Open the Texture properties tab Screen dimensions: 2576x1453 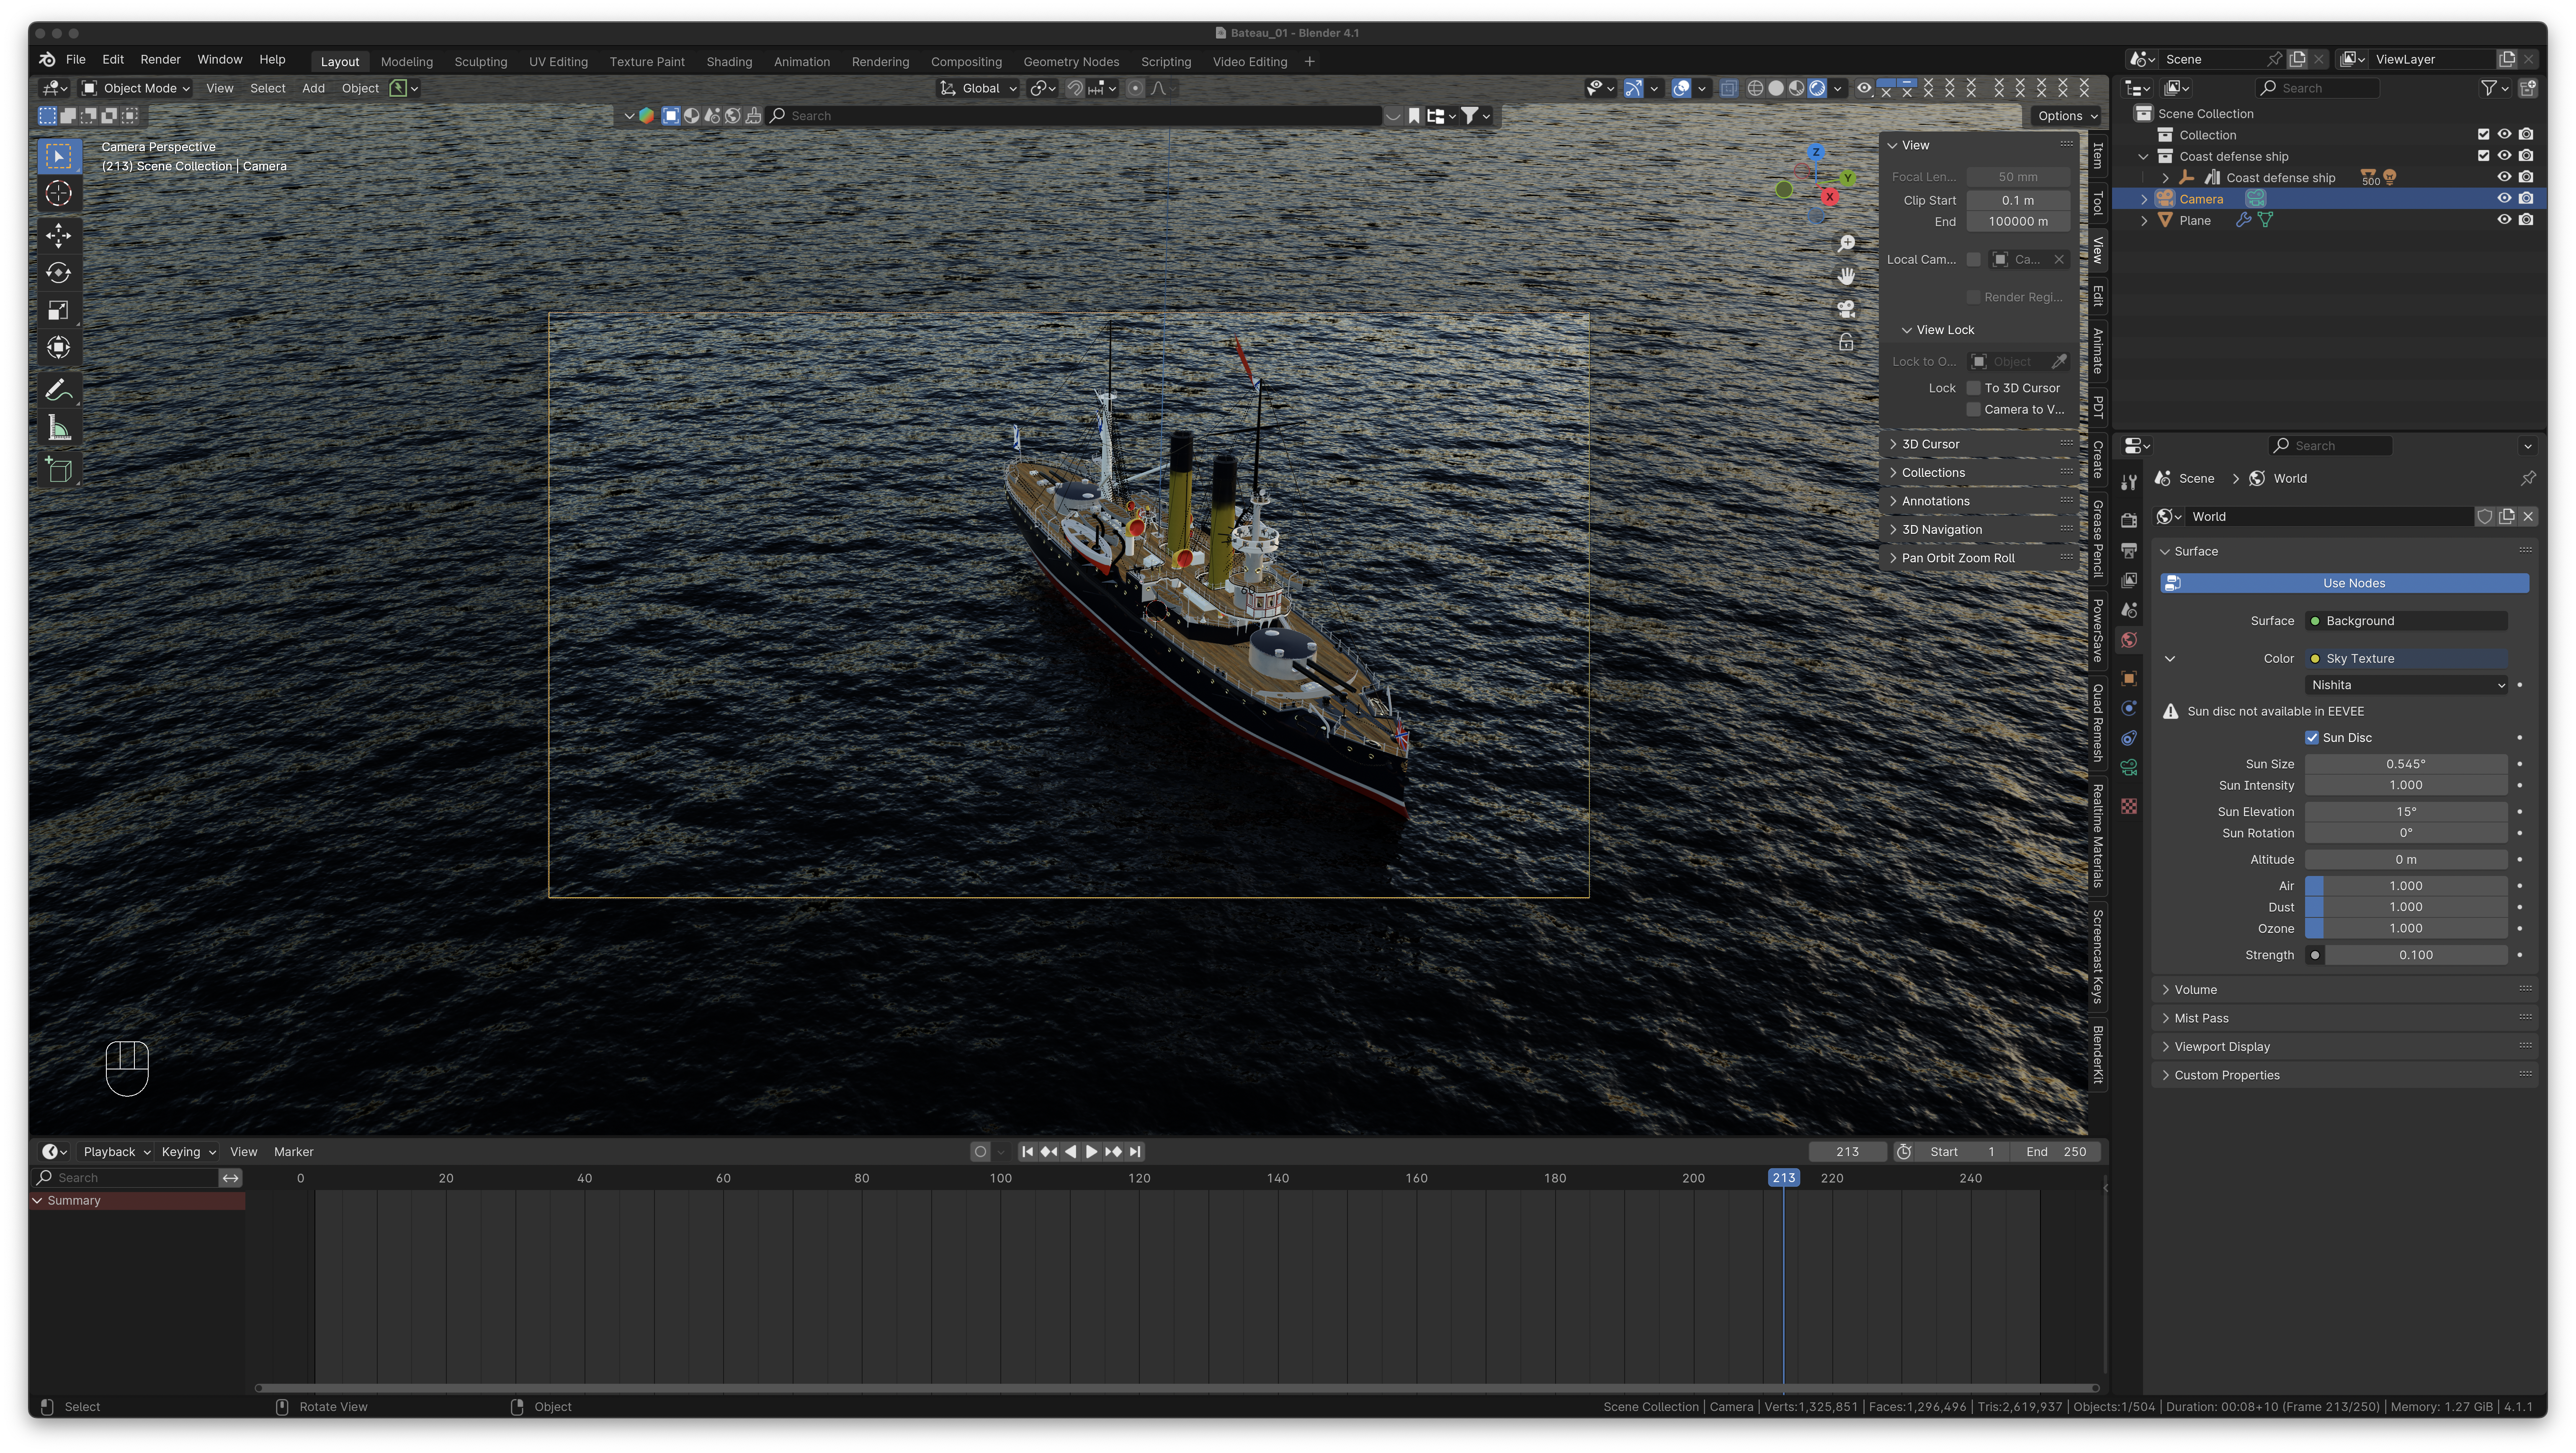point(2129,806)
